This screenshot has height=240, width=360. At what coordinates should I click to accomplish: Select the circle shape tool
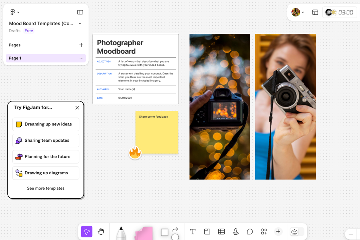(175, 237)
